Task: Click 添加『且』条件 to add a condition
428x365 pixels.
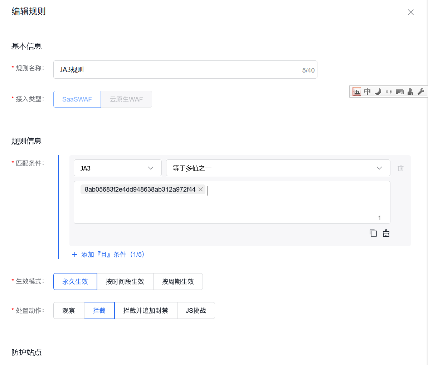Action: point(107,254)
